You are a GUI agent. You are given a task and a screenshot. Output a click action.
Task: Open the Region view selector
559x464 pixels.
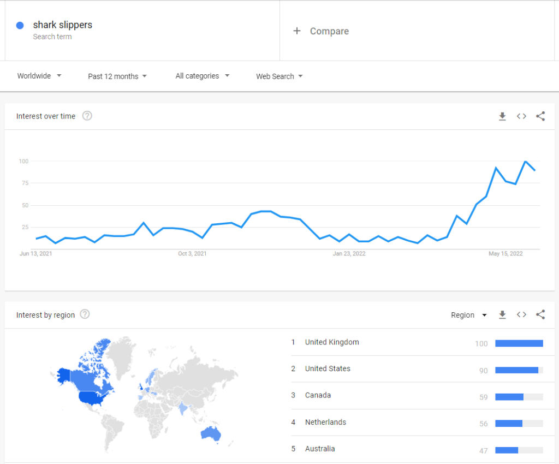[468, 315]
